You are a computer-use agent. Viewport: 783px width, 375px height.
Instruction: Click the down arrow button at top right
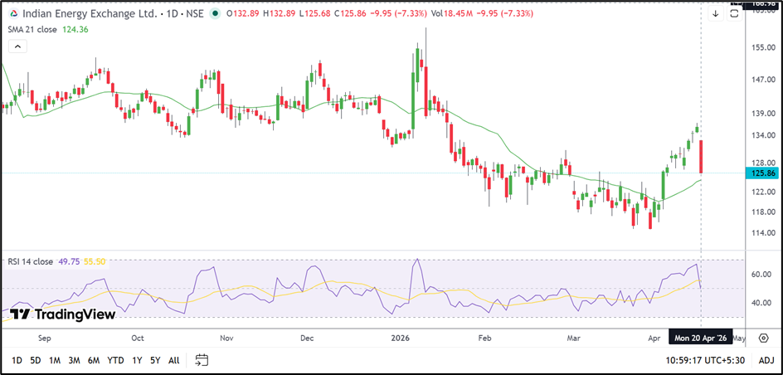(716, 13)
